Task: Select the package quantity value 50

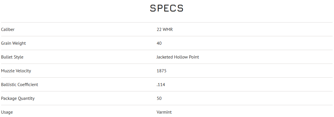Action: tap(159, 98)
